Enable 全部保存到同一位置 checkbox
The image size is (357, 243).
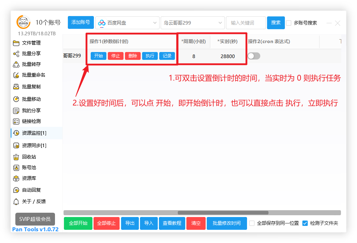[252, 223]
